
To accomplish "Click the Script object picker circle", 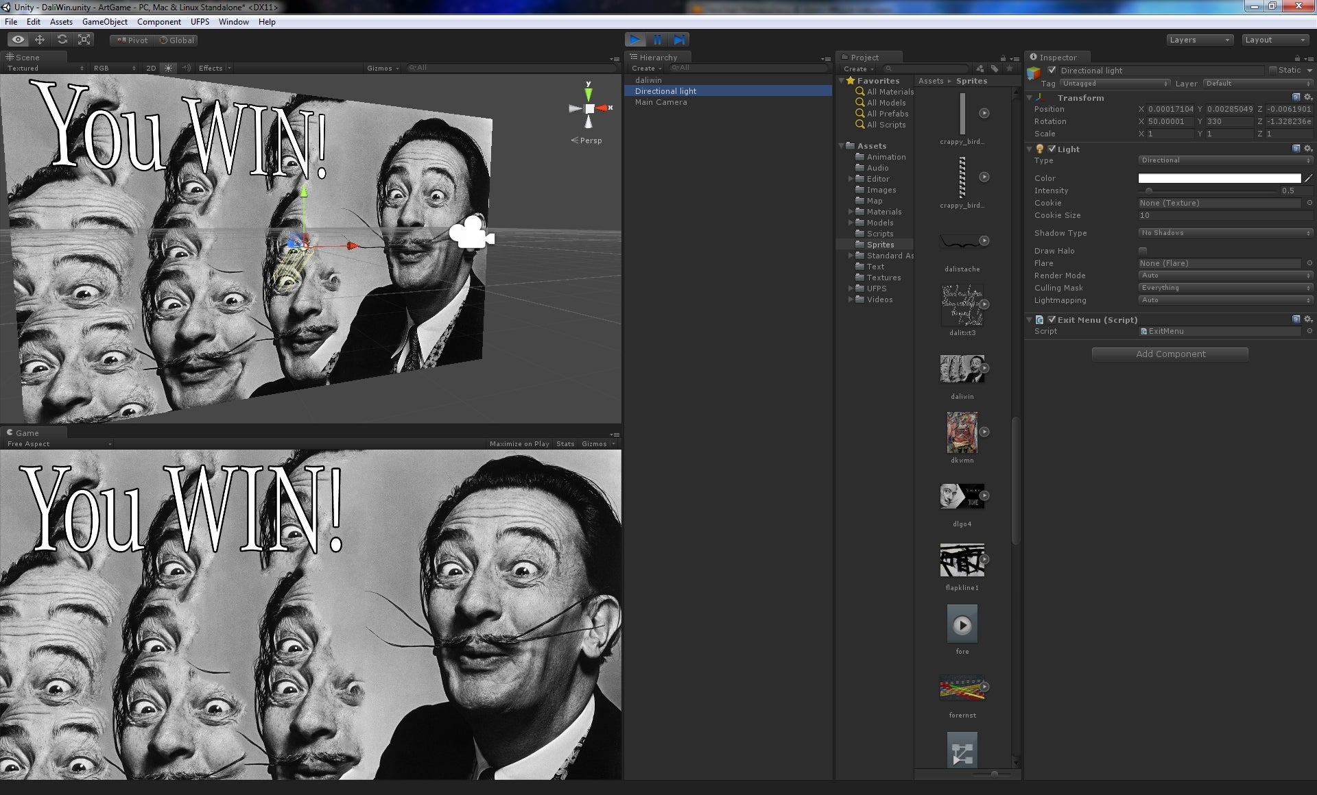I will [1309, 331].
